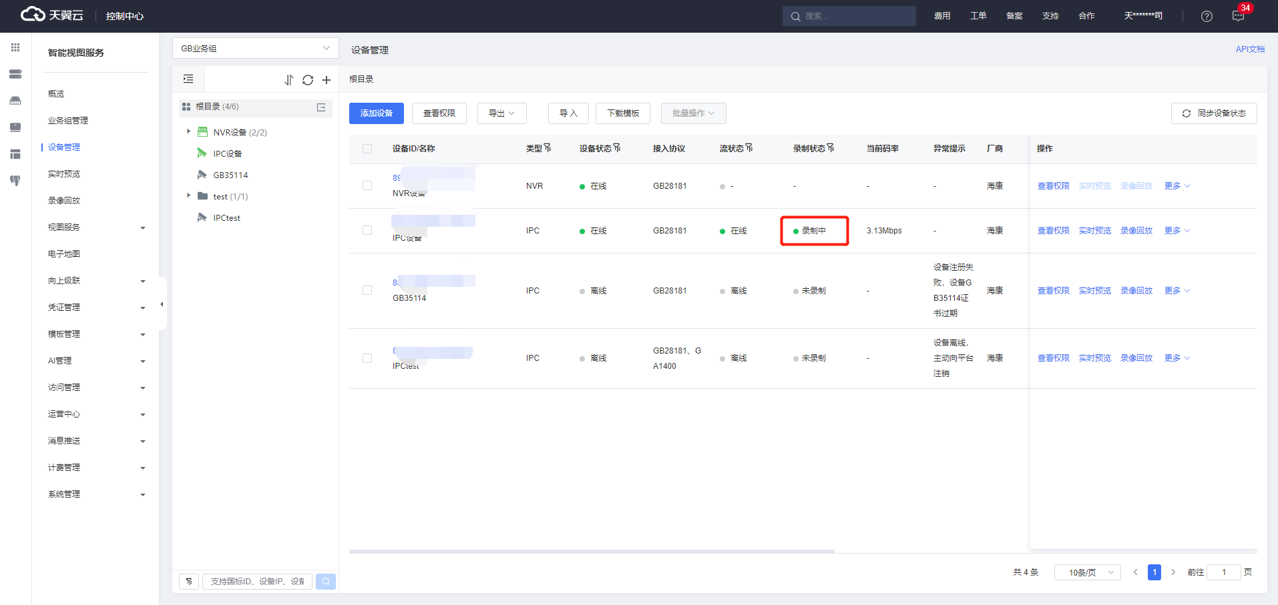Viewport: 1278px width, 605px height.
Task: Open 更多 menu for GB35114 row
Action: pos(1177,291)
